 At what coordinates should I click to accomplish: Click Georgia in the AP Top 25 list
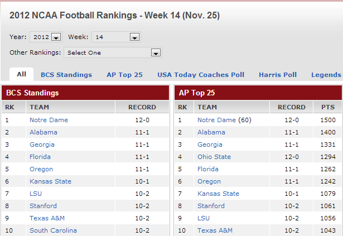(210, 145)
